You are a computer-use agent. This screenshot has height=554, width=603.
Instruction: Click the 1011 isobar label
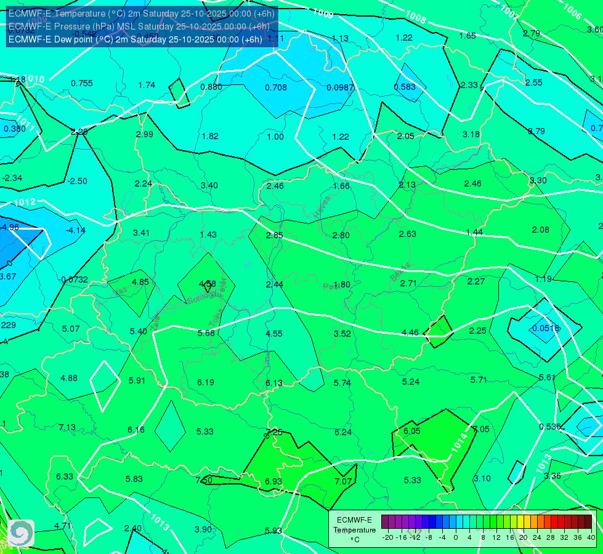25,122
